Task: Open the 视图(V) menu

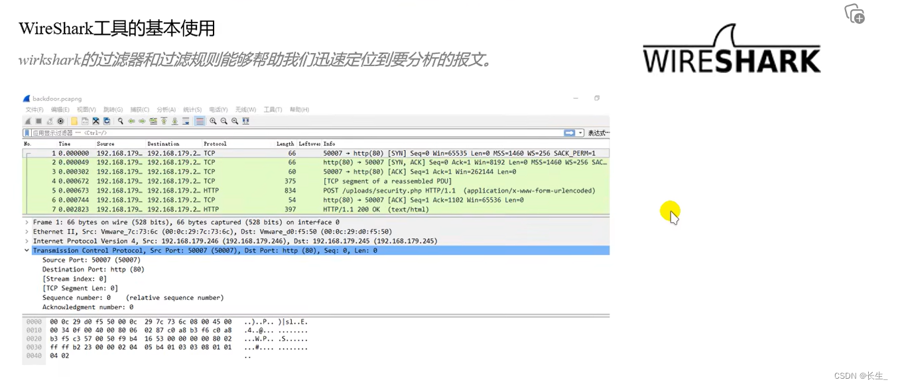Action: [87, 110]
